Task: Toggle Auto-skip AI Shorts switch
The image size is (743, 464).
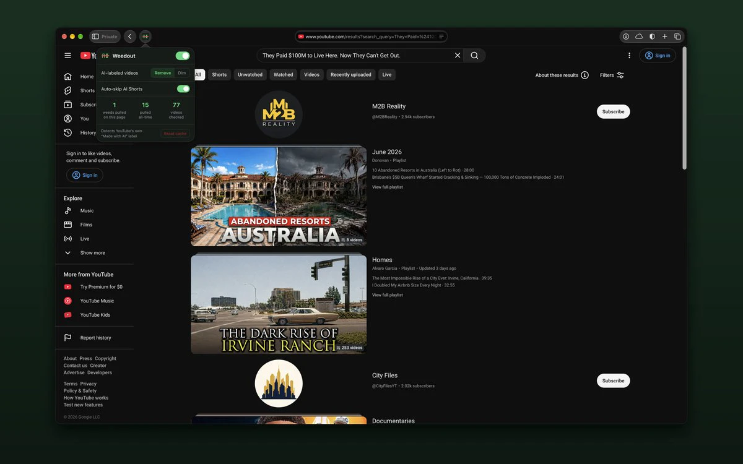Action: (x=183, y=88)
